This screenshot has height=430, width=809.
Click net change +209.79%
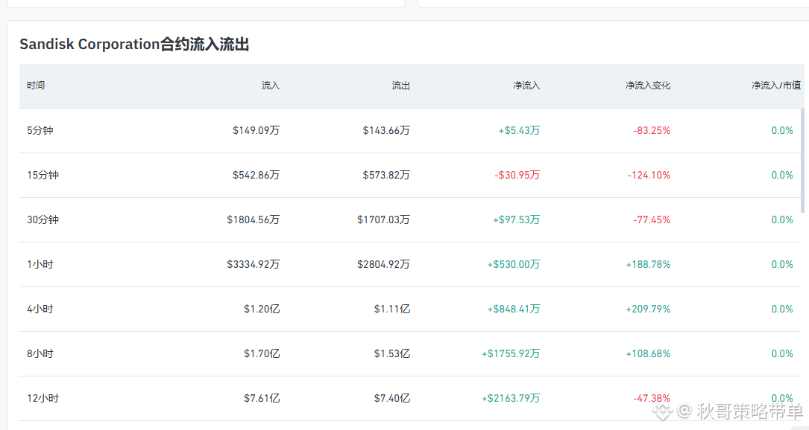coord(648,309)
